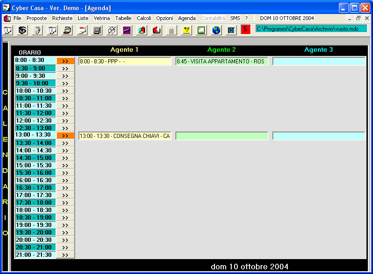The image size is (373, 274).
Task: Click the 21:00 - 21:30 >> button
Action: click(x=65, y=255)
